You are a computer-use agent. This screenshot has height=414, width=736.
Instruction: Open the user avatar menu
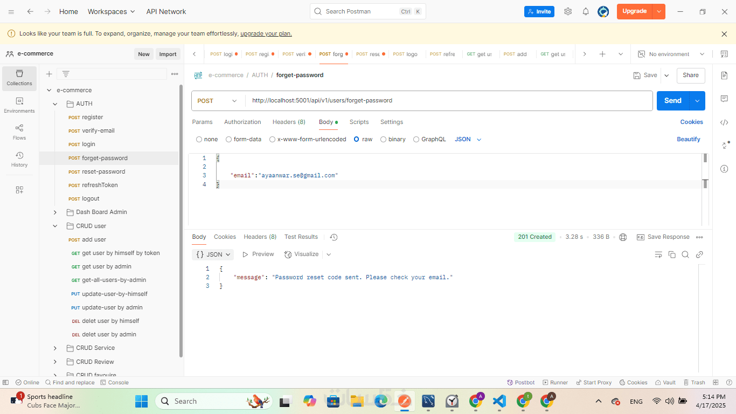click(603, 11)
